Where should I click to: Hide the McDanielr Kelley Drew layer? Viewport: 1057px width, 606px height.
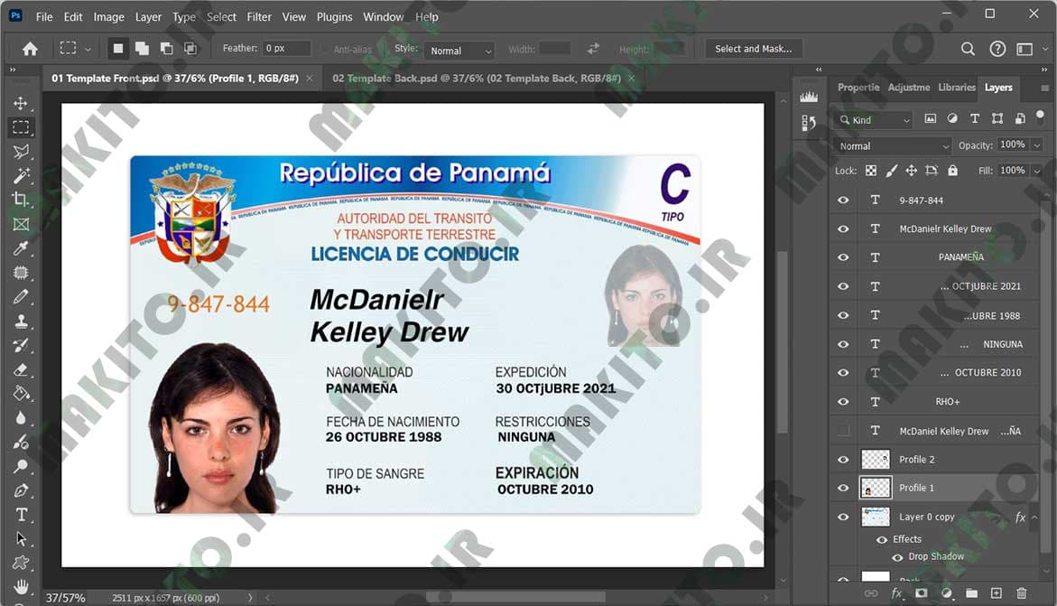click(843, 228)
